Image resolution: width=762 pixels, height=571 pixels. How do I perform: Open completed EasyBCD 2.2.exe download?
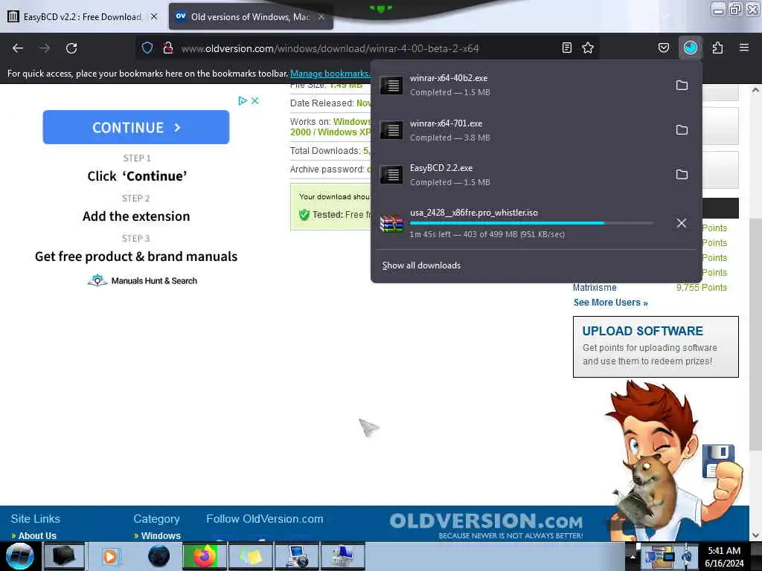pyautogui.click(x=521, y=174)
